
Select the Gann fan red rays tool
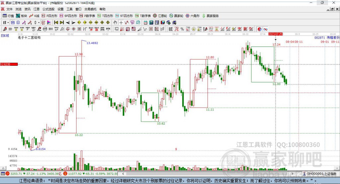tap(122, 29)
